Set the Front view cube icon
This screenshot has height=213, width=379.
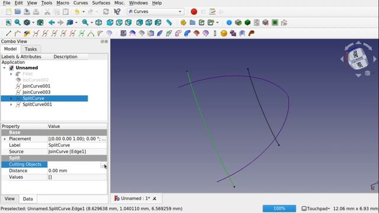point(110,22)
